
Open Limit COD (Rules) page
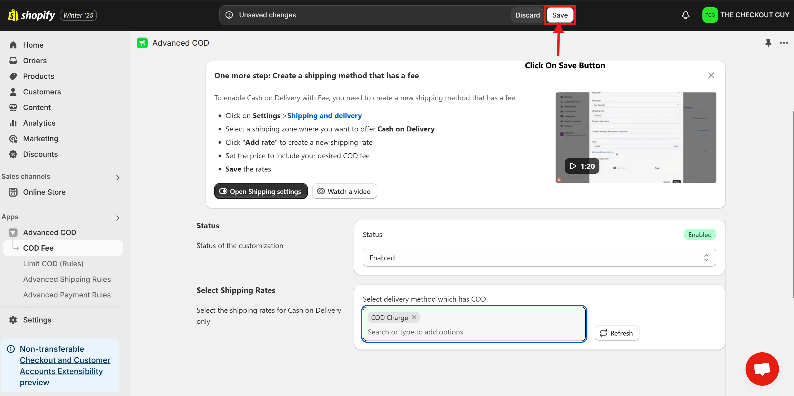tap(53, 264)
